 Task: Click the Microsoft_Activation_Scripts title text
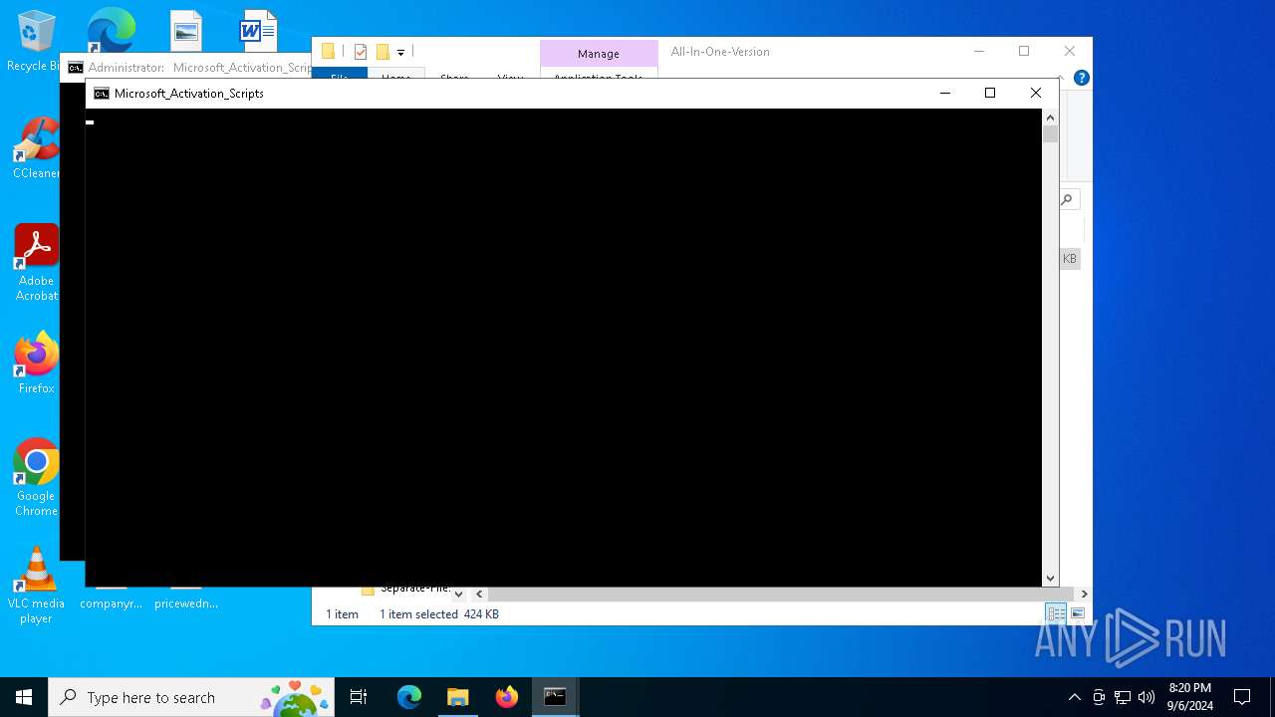(x=189, y=94)
